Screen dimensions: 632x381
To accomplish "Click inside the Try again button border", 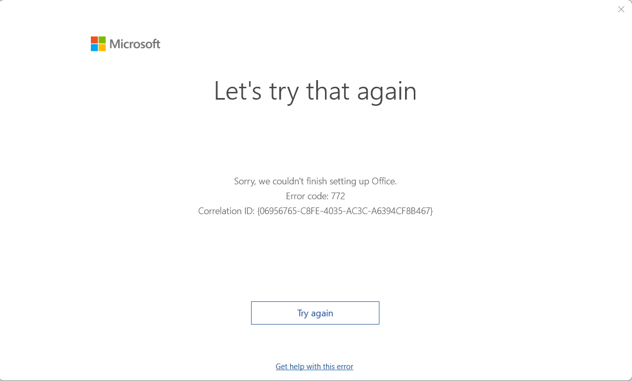I will pos(315,313).
